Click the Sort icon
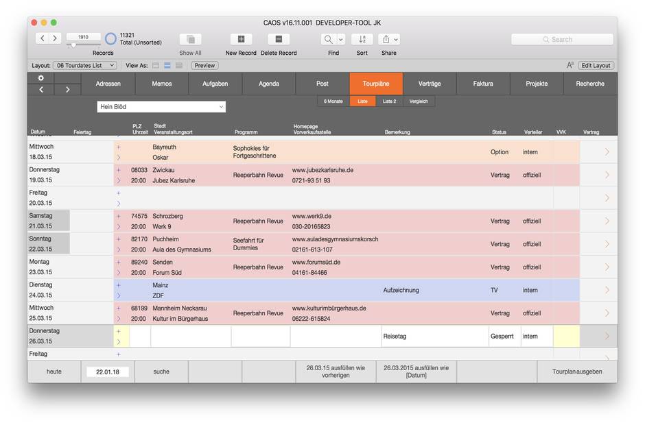The image size is (645, 425). [362, 39]
